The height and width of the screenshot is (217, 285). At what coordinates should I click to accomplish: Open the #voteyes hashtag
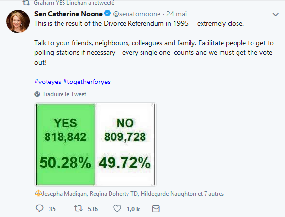47,82
